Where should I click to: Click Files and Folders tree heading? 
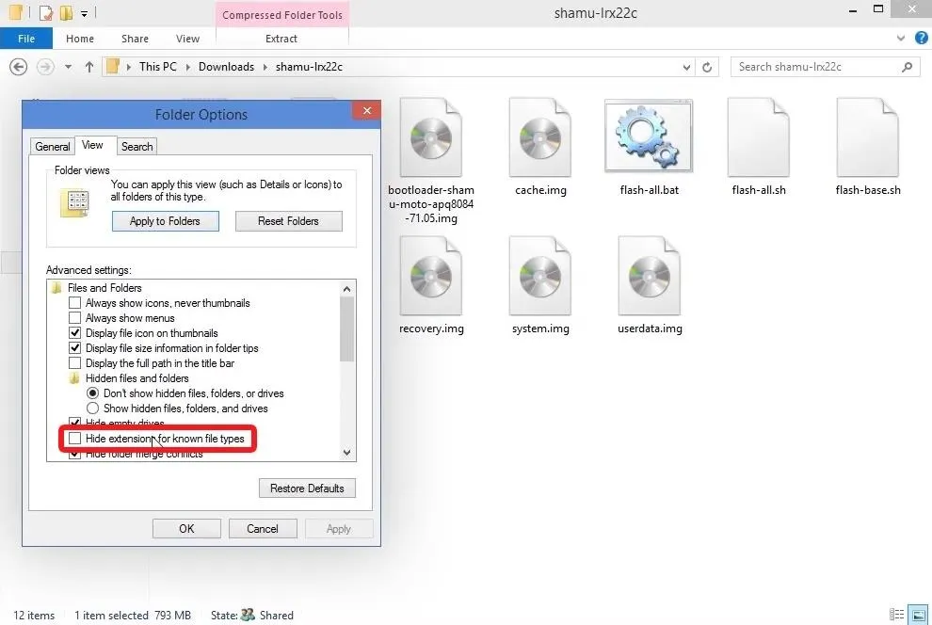click(x=104, y=287)
